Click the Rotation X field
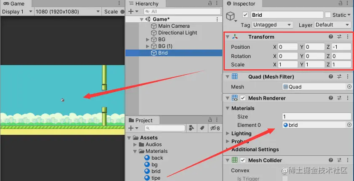This screenshot has width=354, height=181. point(288,56)
